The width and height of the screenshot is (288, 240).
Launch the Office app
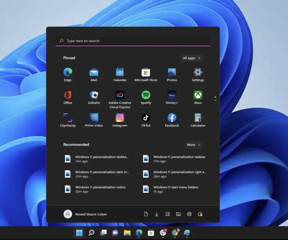coord(68,97)
